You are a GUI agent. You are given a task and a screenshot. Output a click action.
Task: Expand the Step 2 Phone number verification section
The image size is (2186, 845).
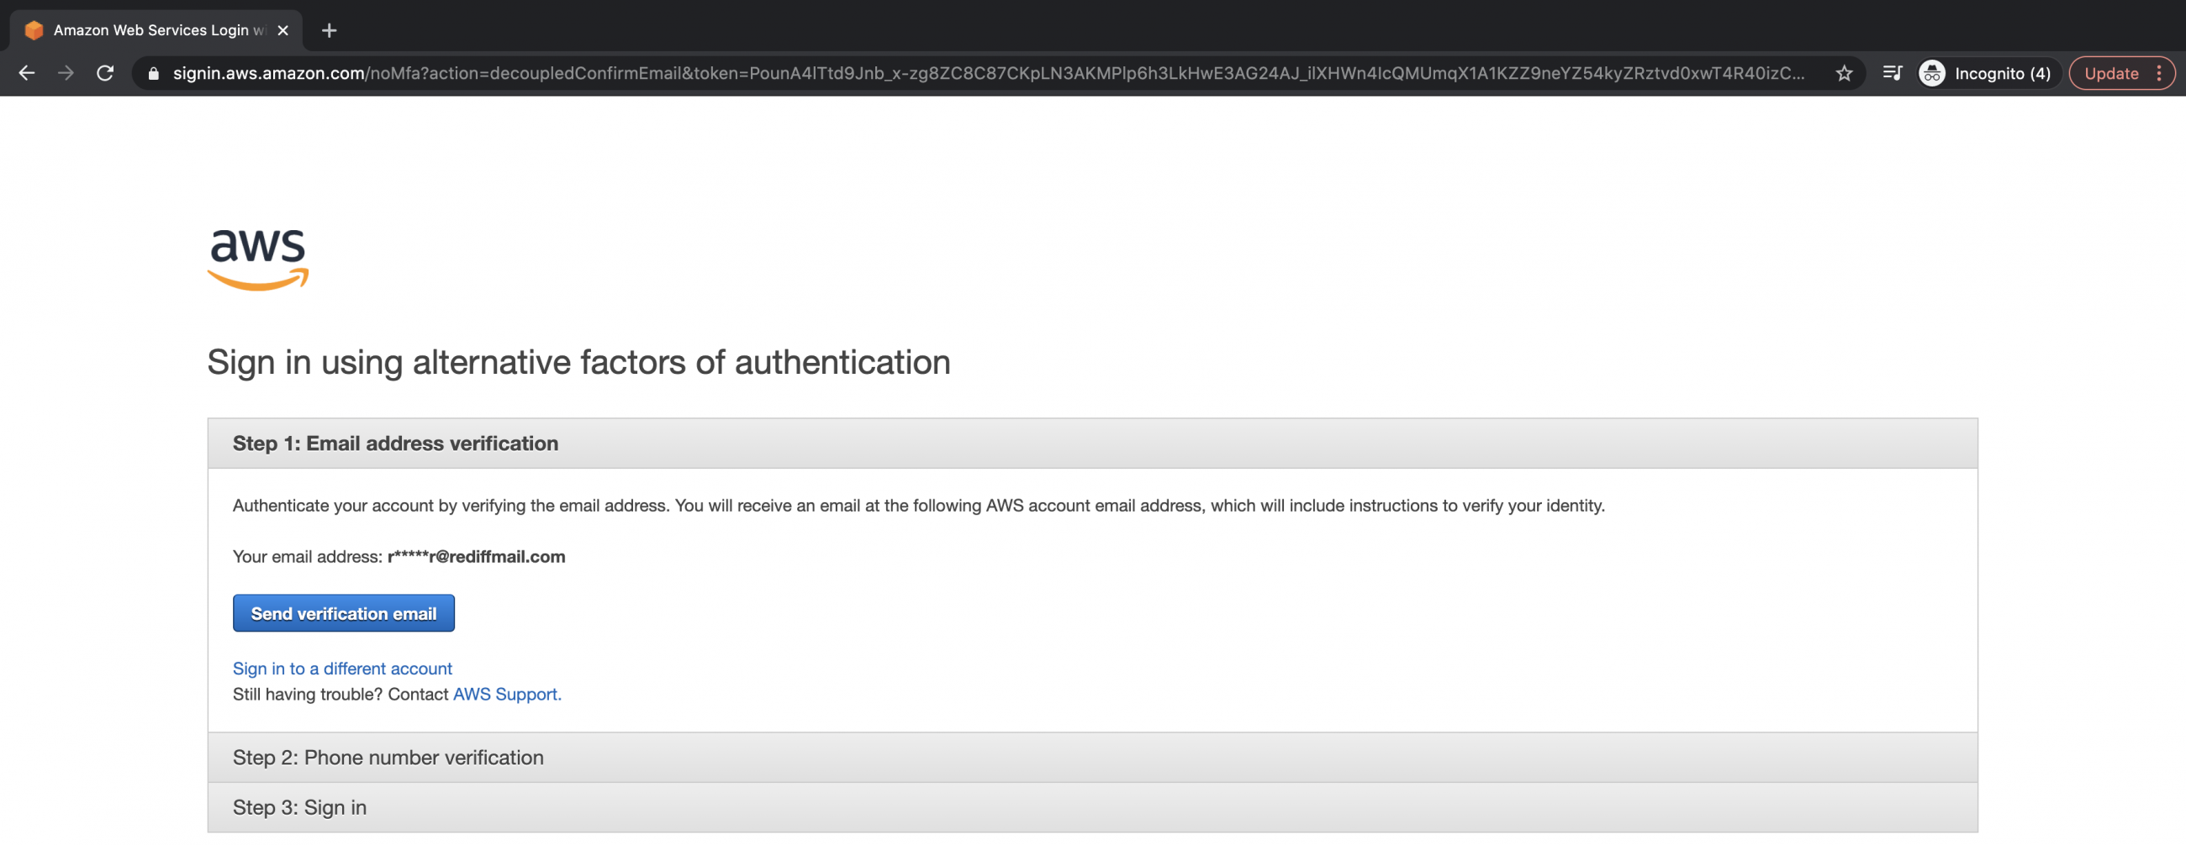(x=388, y=757)
